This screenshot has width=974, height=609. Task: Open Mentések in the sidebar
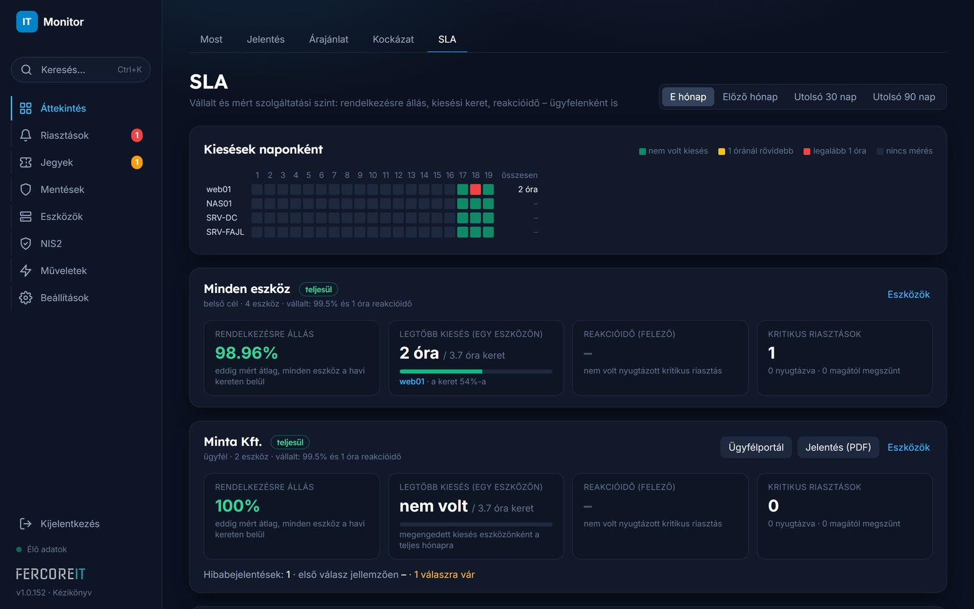[80, 189]
